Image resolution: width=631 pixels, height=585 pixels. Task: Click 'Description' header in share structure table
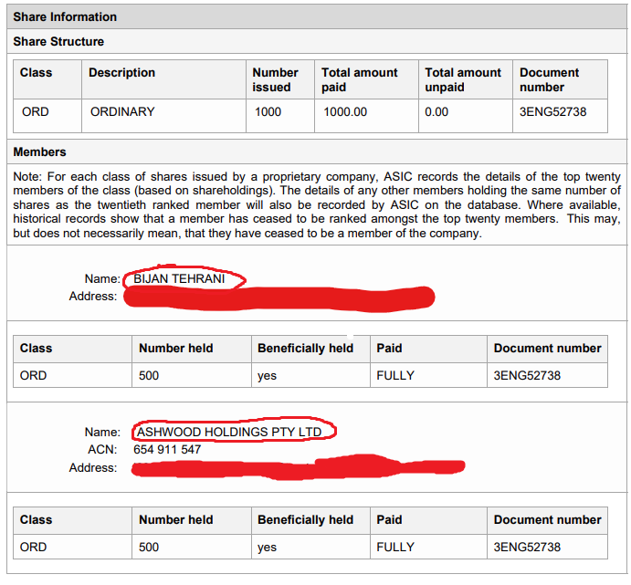pyautogui.click(x=122, y=72)
